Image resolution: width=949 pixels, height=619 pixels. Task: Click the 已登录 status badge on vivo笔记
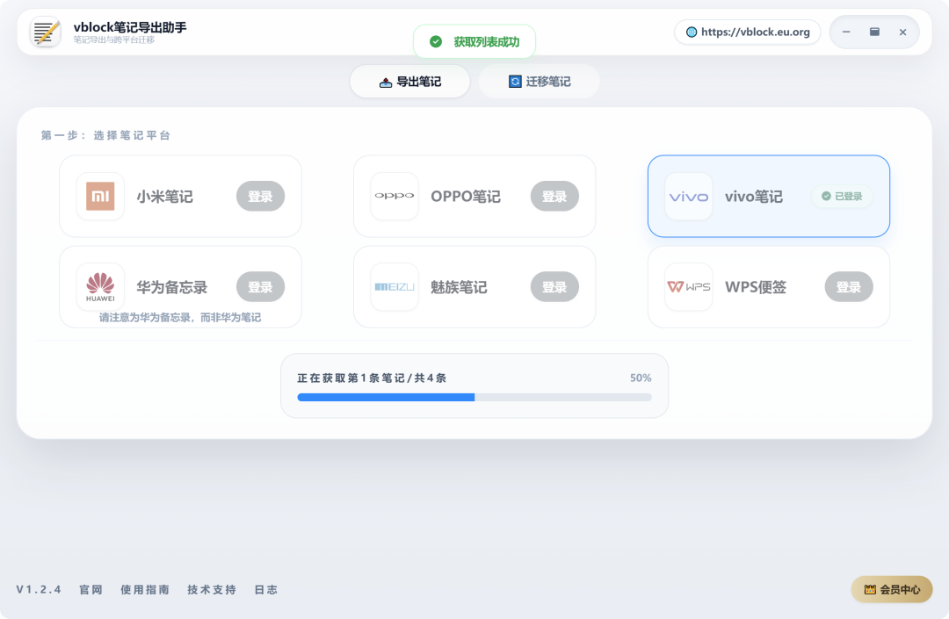pos(842,196)
